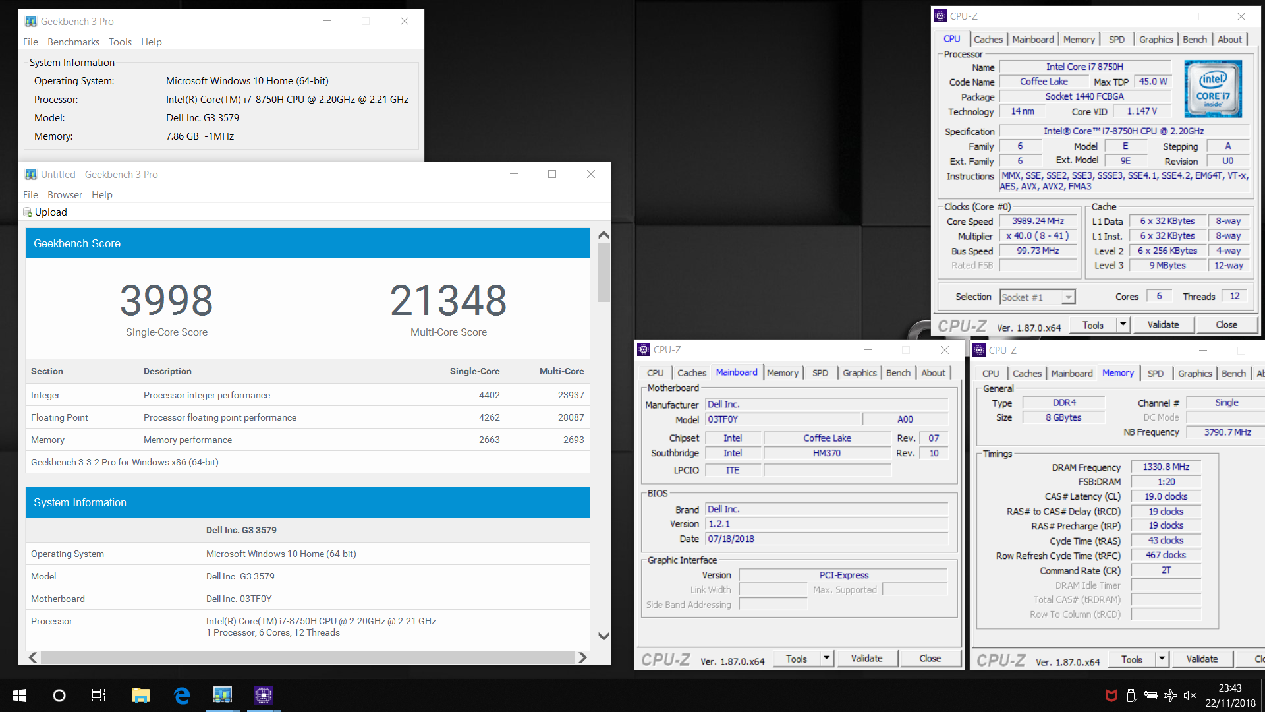Click Memory performance row in results table
1265x712 pixels.
click(x=308, y=440)
